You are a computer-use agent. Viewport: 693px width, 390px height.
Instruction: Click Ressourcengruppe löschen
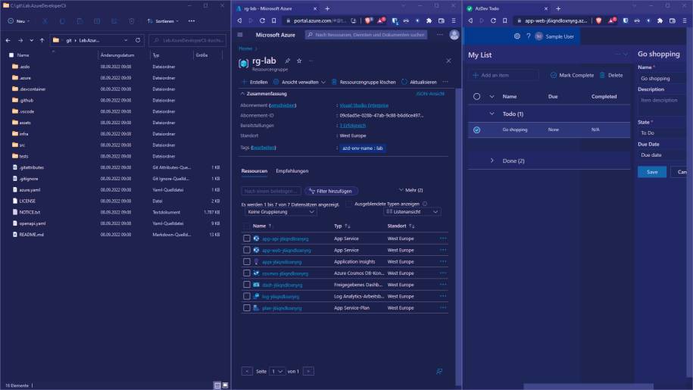(x=364, y=82)
